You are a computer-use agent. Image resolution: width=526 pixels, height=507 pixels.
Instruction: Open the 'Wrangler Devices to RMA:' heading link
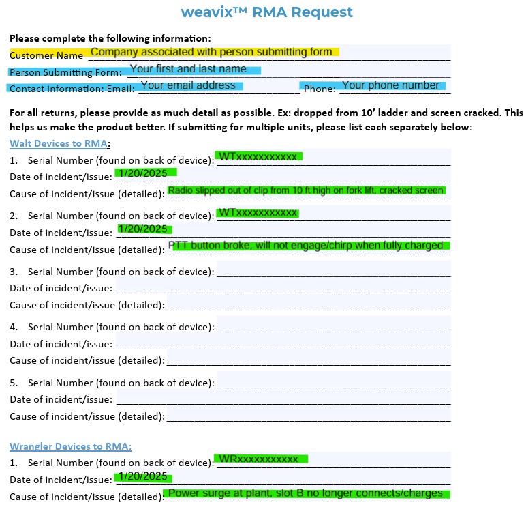tap(71, 446)
